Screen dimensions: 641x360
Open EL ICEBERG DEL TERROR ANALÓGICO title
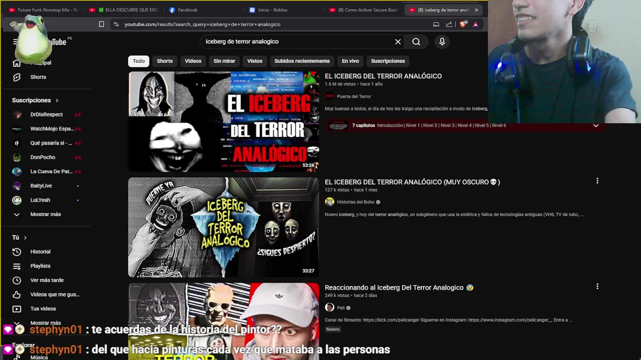pos(383,76)
